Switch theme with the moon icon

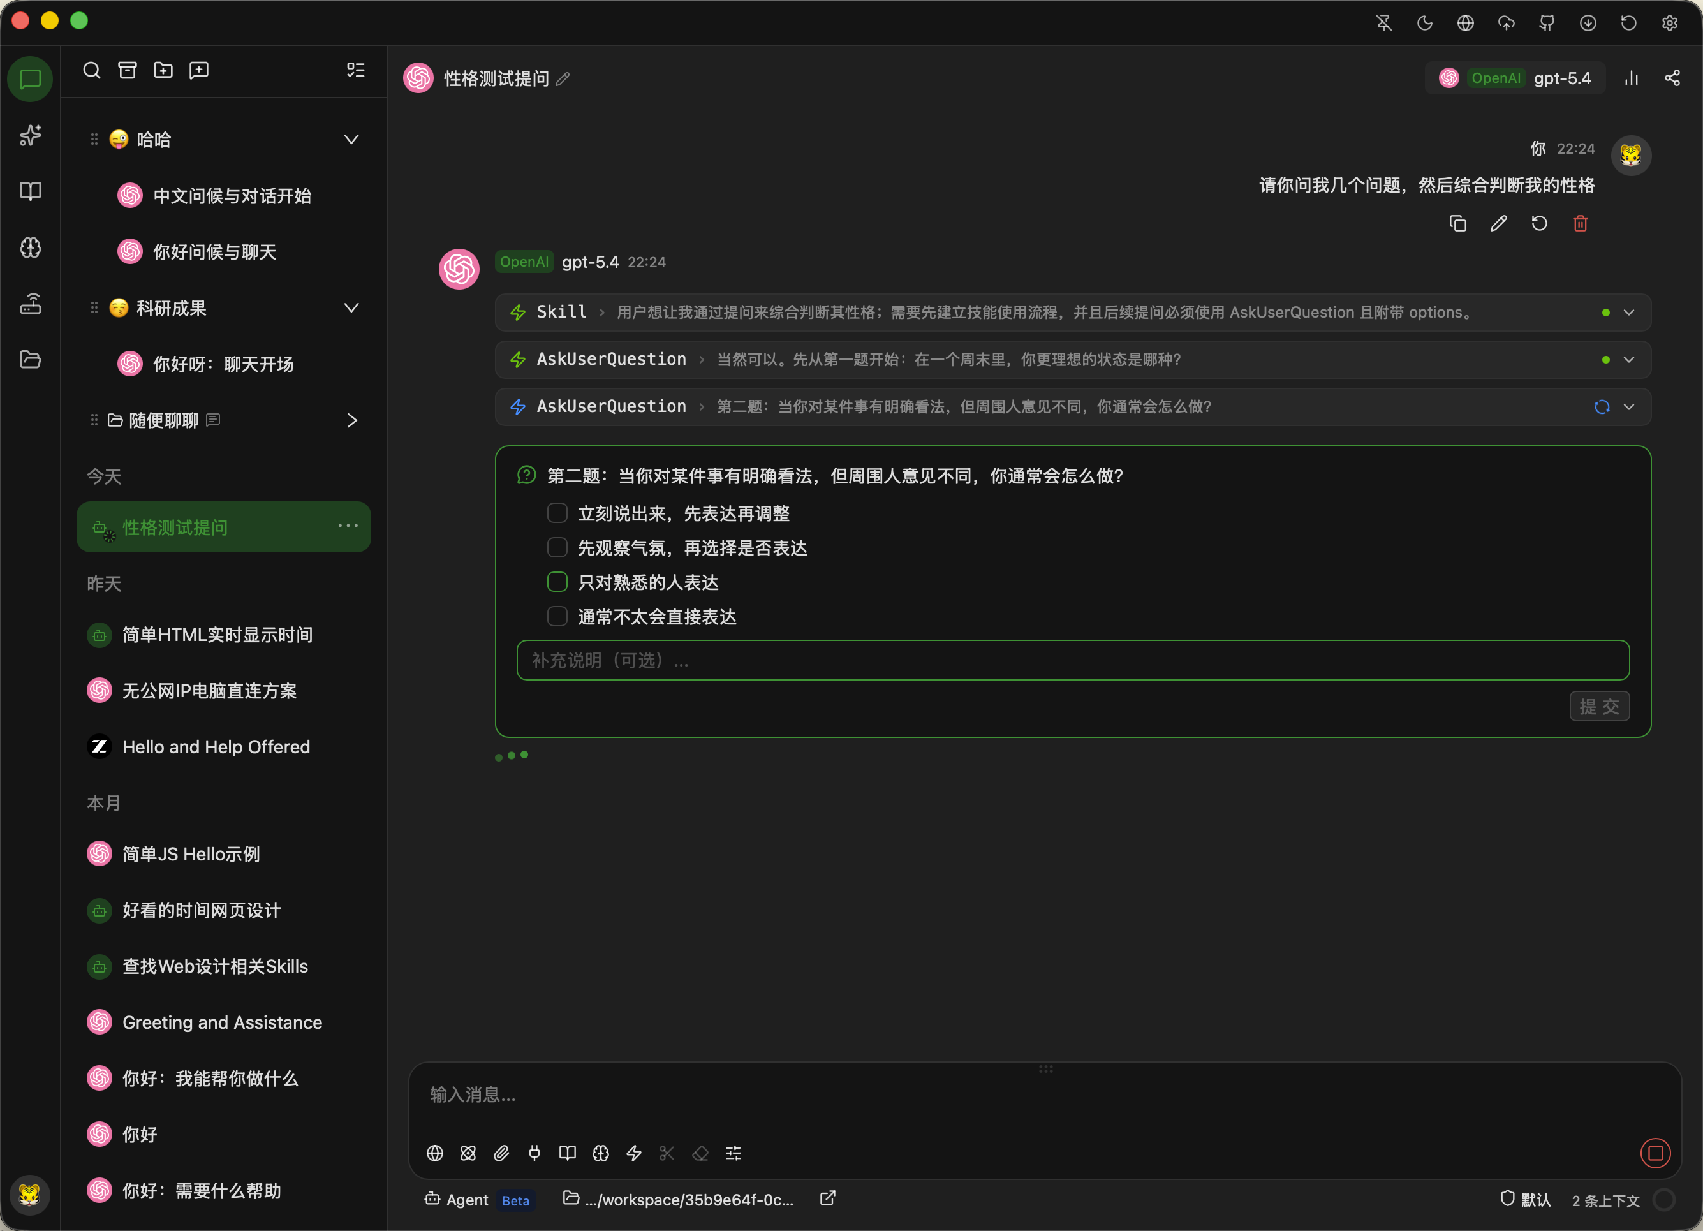pyautogui.click(x=1424, y=24)
